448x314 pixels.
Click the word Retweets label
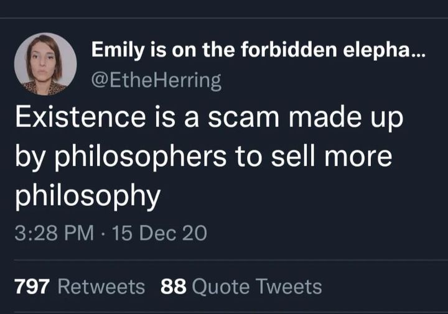(x=101, y=287)
